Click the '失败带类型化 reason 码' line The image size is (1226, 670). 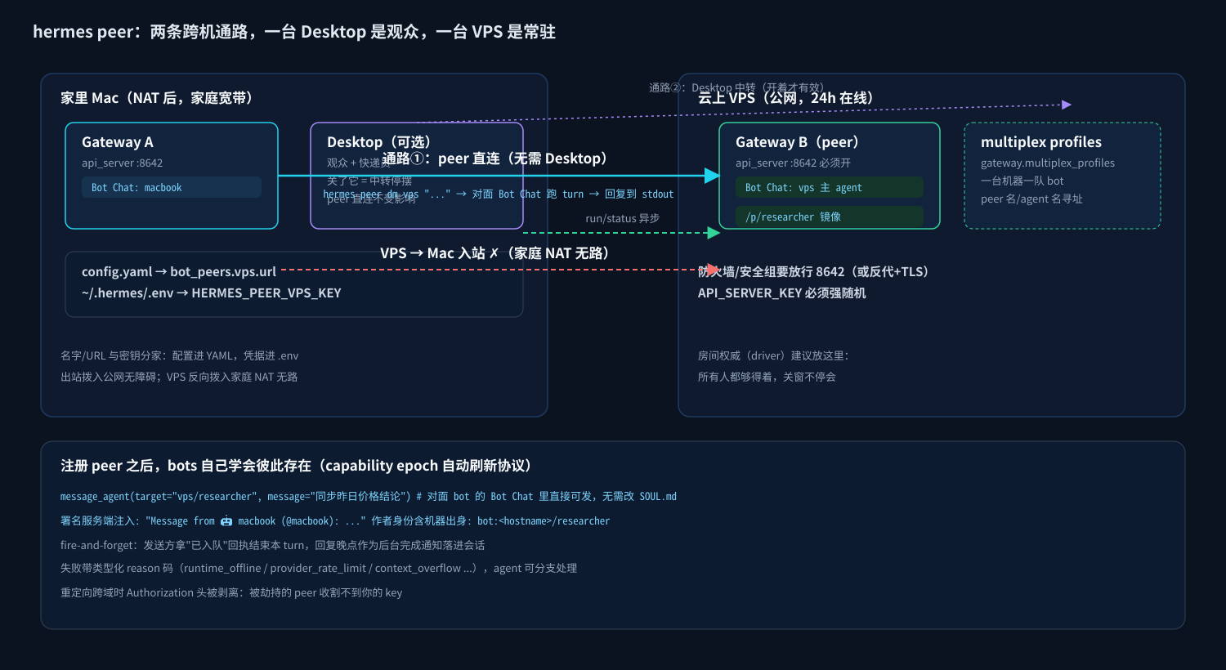point(319,569)
